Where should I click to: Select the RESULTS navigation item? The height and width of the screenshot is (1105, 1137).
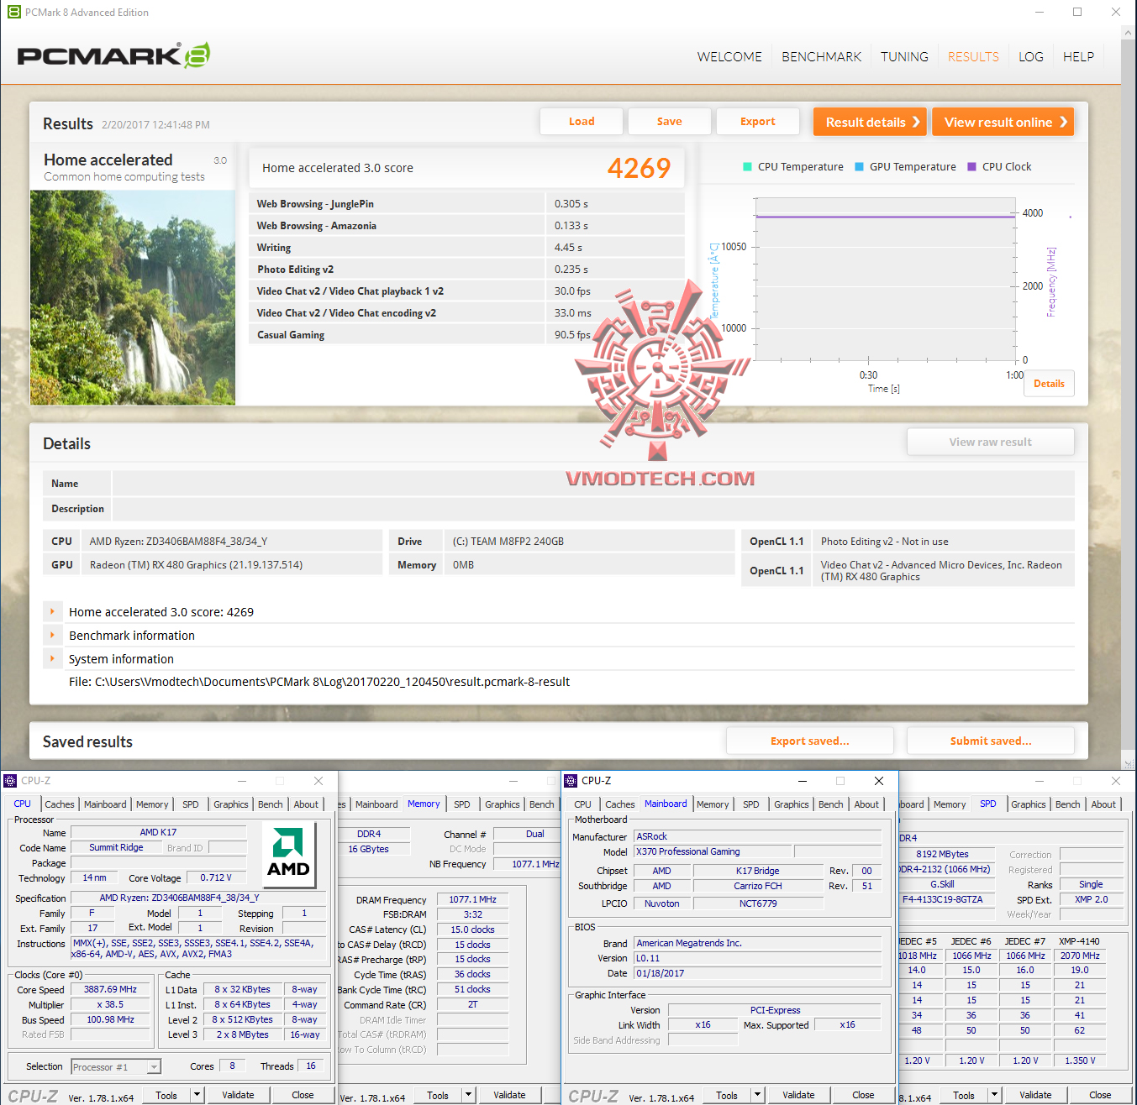(x=973, y=57)
